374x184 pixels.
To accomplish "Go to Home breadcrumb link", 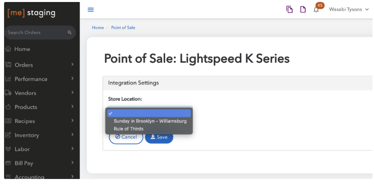I will click(x=98, y=27).
